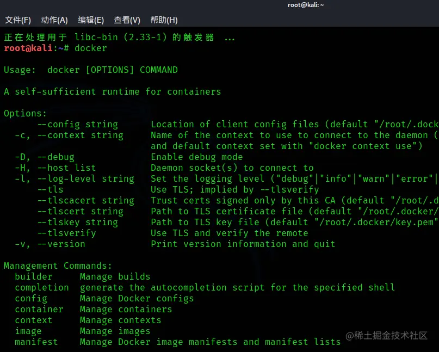Click the 'context' management command name
This screenshot has height=352, width=439.
click(x=34, y=320)
